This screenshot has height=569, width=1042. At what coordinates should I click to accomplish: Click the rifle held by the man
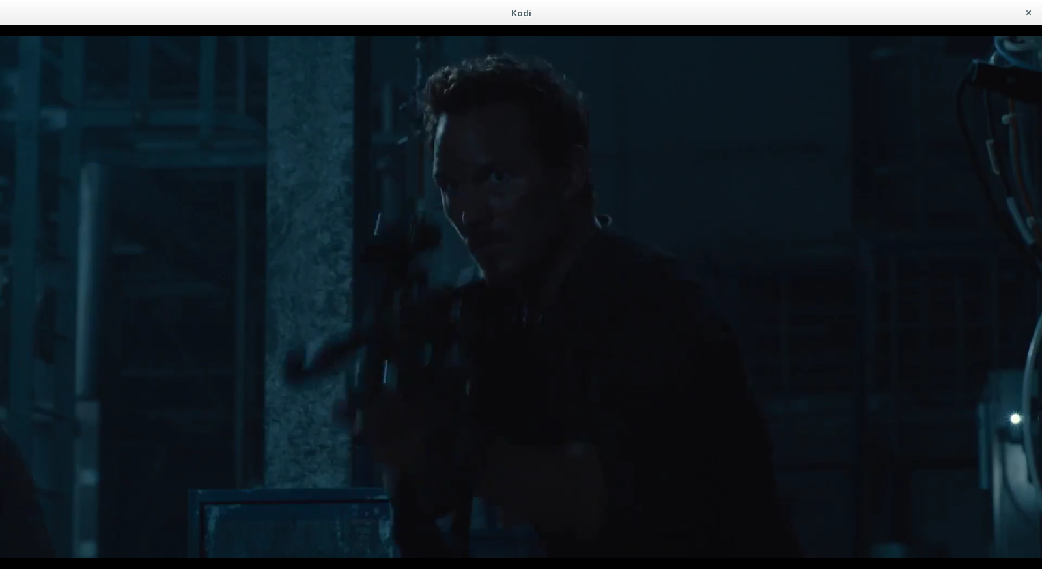pyautogui.click(x=391, y=293)
